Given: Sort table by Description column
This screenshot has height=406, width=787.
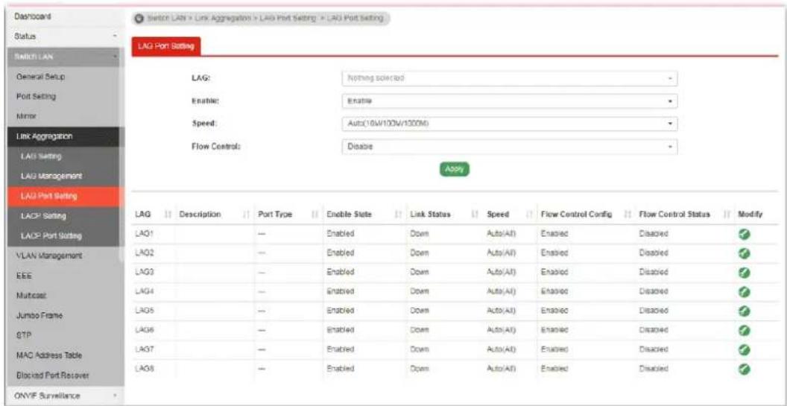Looking at the screenshot, I should pos(246,215).
